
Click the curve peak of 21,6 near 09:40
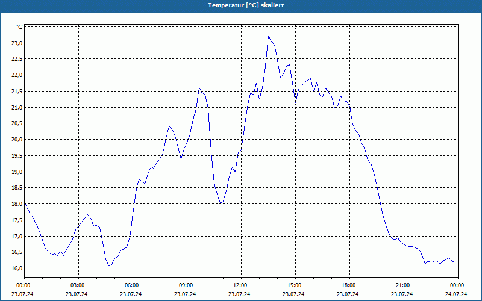point(199,88)
